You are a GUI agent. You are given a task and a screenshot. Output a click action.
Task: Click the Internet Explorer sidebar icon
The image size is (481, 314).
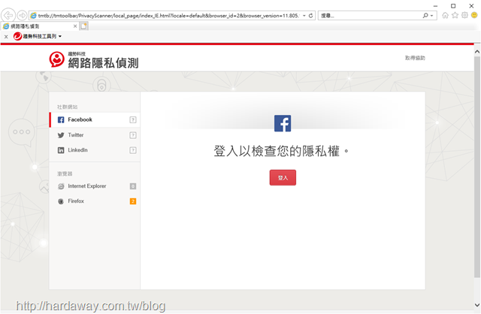pos(61,186)
